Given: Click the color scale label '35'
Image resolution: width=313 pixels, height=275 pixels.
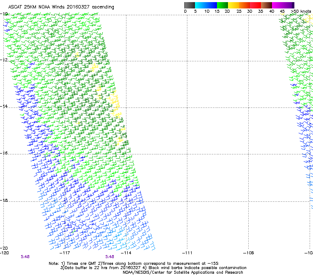Looking at the screenshot, I should (x=261, y=11).
